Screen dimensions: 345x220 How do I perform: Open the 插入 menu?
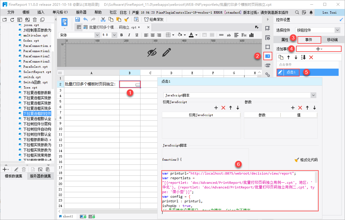(x=41, y=12)
